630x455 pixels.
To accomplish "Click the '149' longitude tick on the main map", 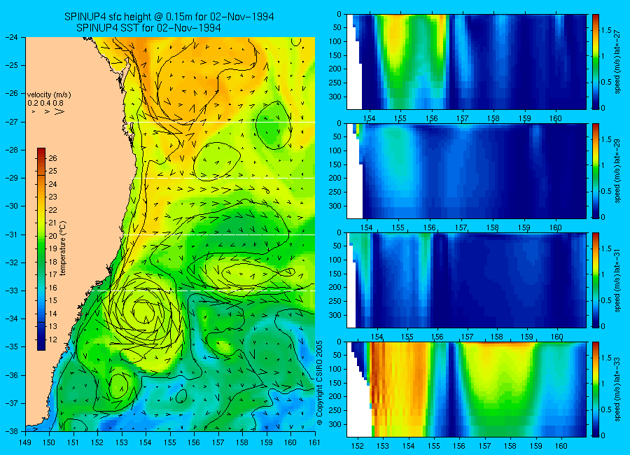I will click(x=25, y=442).
